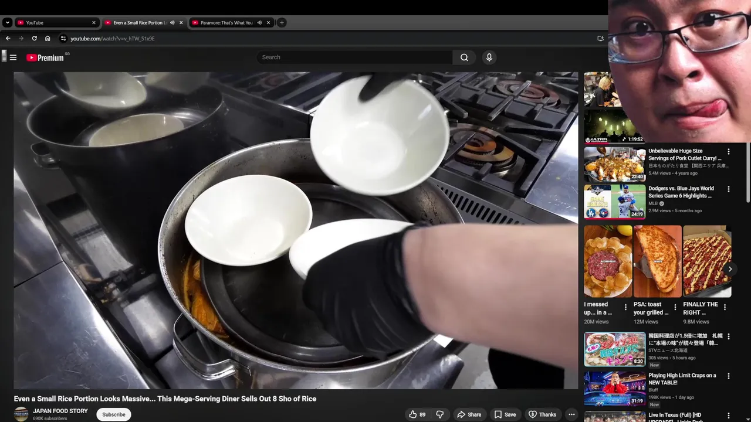Open options for the STV news video
Image resolution: width=751 pixels, height=422 pixels.
pos(729,336)
